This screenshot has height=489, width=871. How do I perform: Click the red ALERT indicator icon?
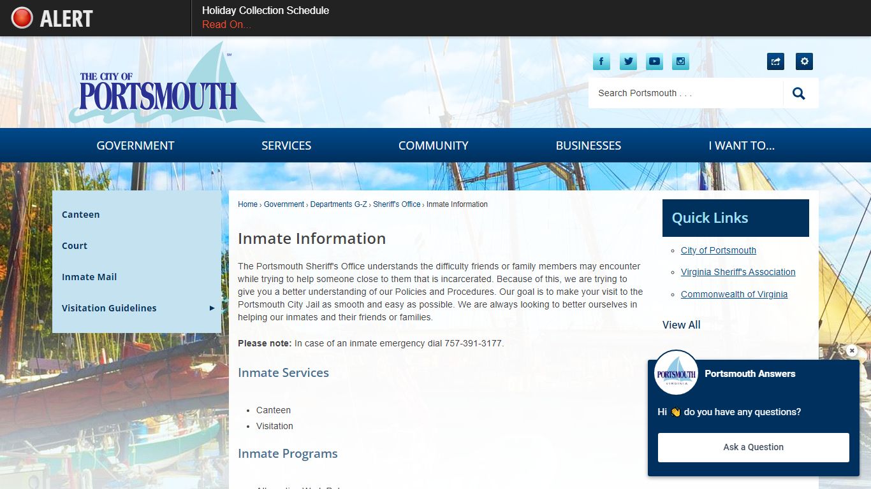[x=21, y=17]
